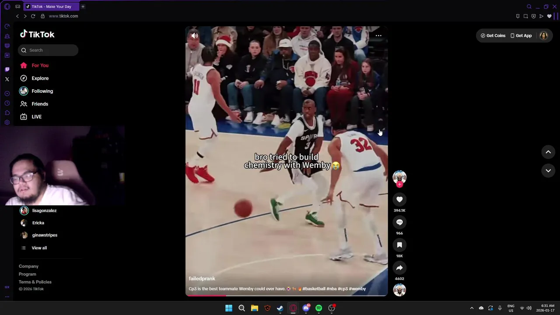Open X (Twitter) in the sidebar

point(7,79)
